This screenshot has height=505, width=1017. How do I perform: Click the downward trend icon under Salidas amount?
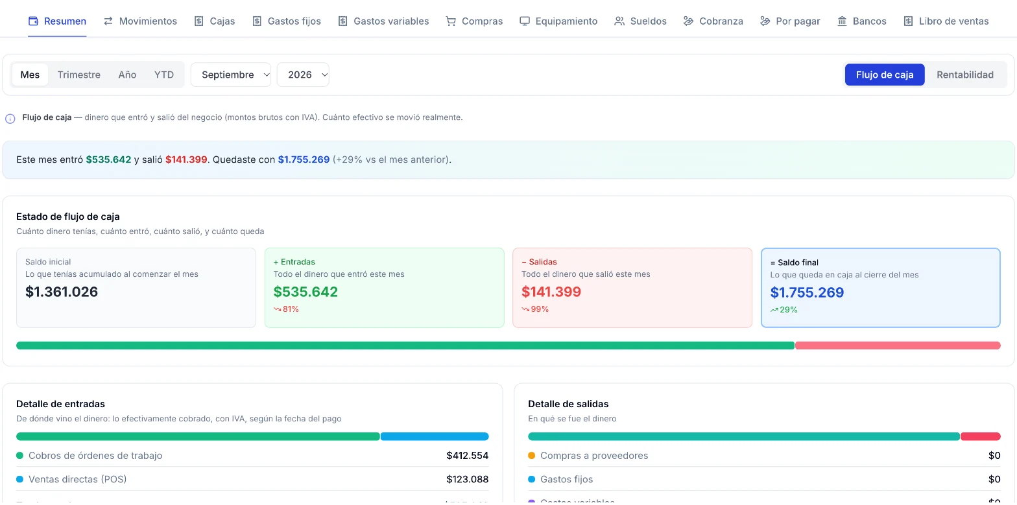pyautogui.click(x=525, y=309)
